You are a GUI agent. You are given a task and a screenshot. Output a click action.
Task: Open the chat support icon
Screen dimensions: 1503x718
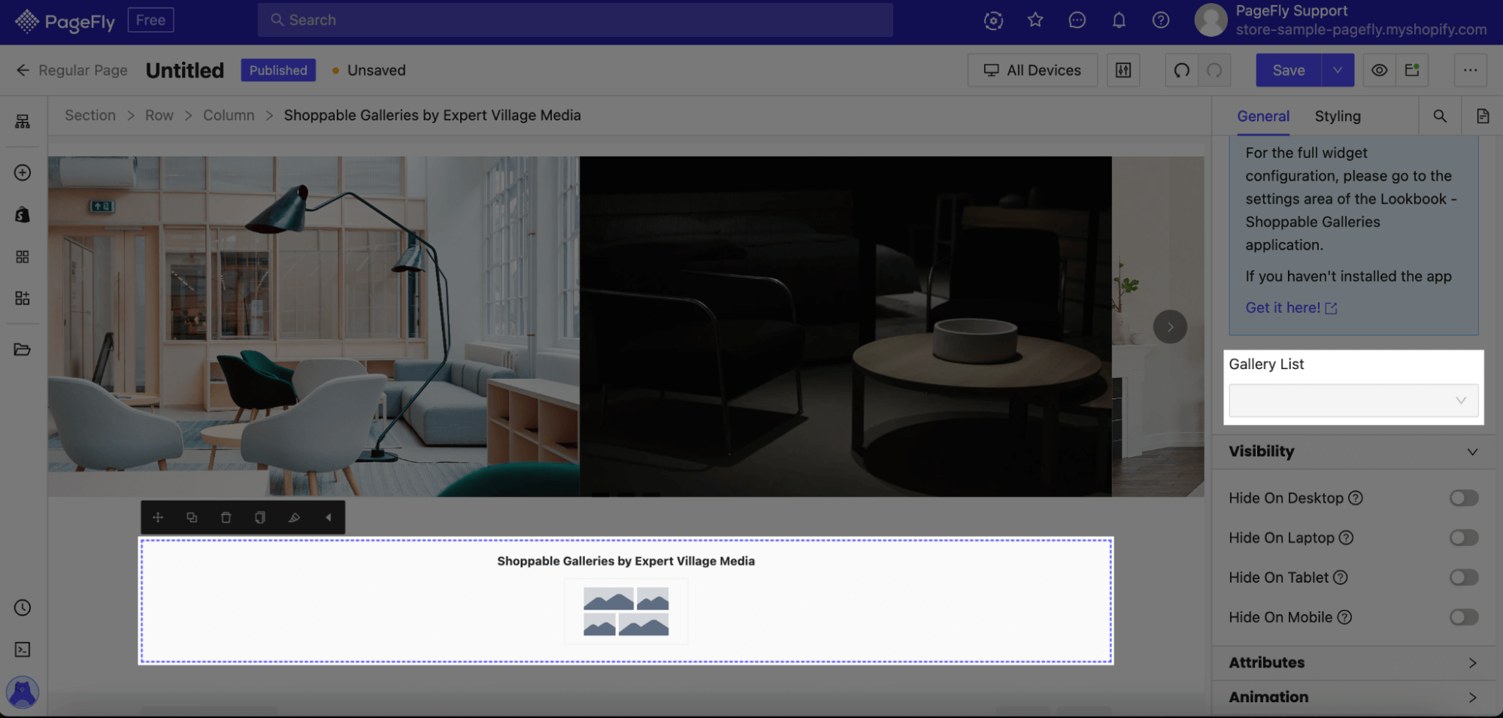coord(1077,20)
